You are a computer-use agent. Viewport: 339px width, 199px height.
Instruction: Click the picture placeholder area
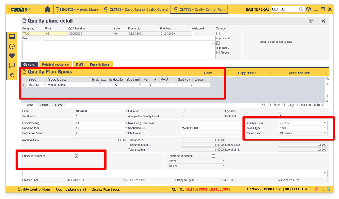tap(276, 42)
